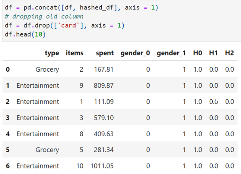Select the row index 0 label
This screenshot has width=241, height=174.
coord(8,69)
